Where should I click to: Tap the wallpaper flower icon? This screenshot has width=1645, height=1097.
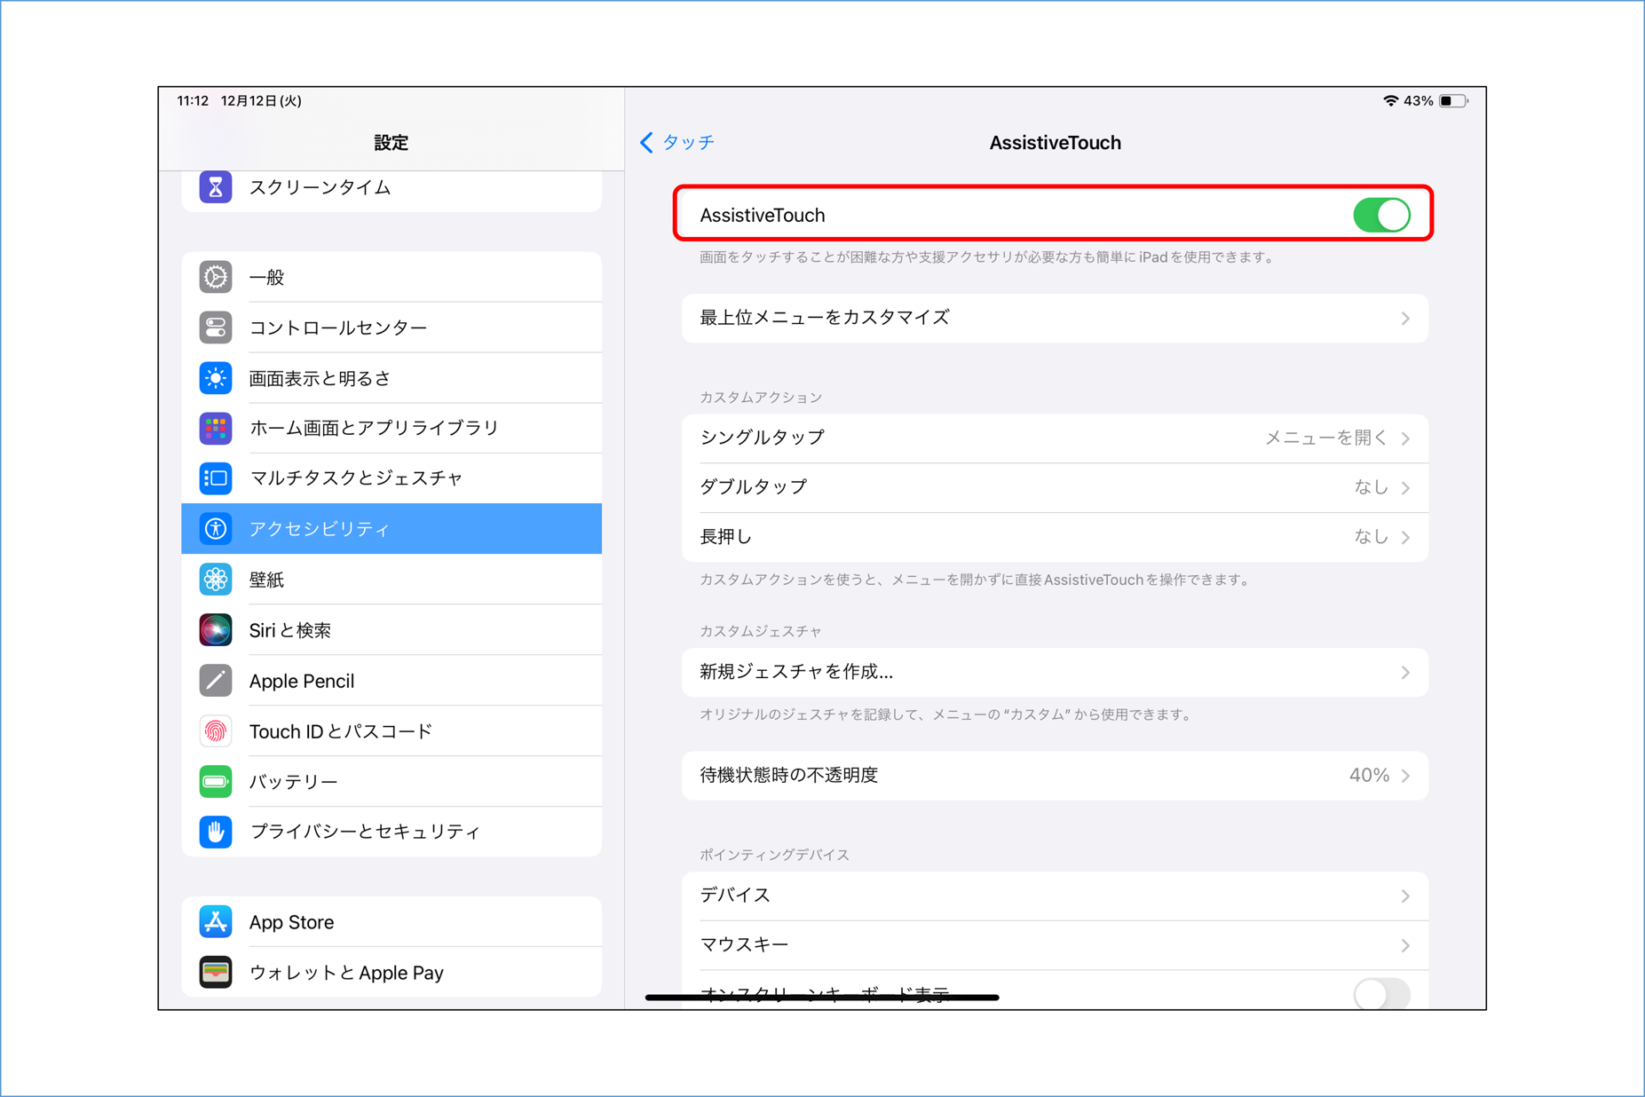tap(216, 580)
